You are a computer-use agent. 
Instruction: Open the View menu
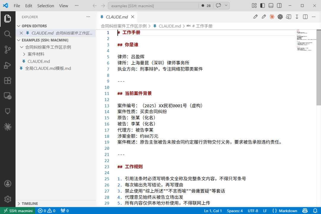[64, 6]
